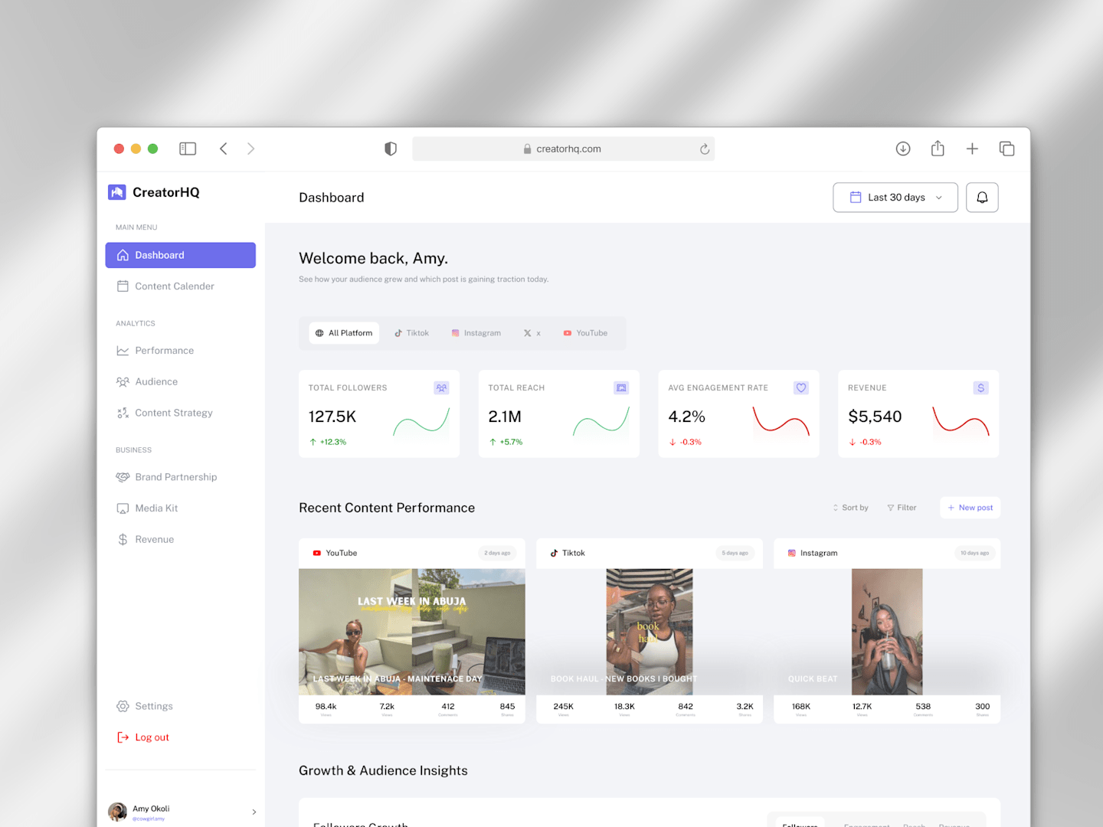Click the CreatorHQ logo icon
The height and width of the screenshot is (827, 1103).
(116, 192)
